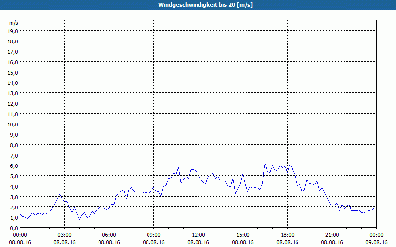Select the 5,0 y-axis label
This screenshot has height=247, width=396.
coord(14,176)
